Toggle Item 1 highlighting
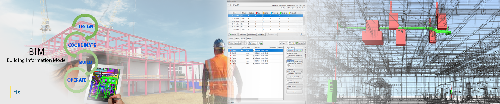Image resolution: width=500 pixels, height=104 pixels. (x=291, y=50)
